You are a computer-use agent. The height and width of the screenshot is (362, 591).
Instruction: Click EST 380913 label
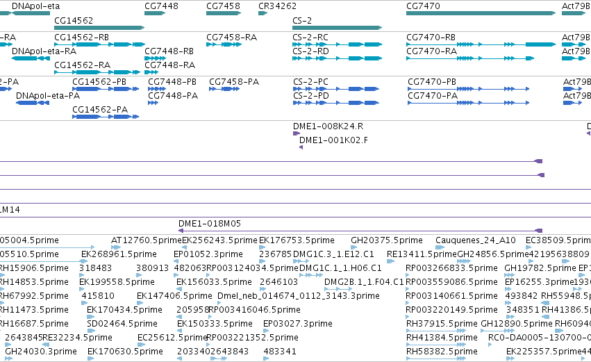coord(152,268)
